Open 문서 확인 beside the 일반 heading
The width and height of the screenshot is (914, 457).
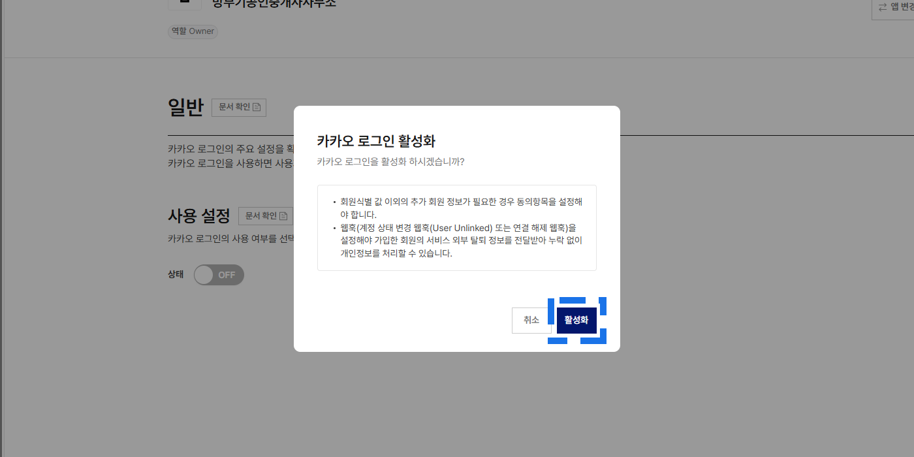click(x=238, y=107)
